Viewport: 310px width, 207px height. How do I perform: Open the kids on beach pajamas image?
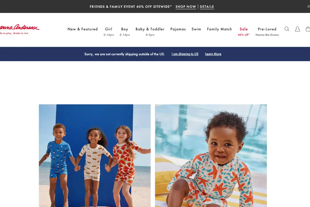[x=95, y=156]
